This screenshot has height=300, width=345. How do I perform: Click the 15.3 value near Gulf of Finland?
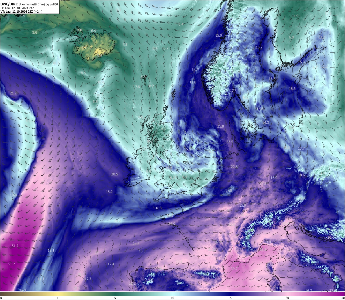point(301,62)
